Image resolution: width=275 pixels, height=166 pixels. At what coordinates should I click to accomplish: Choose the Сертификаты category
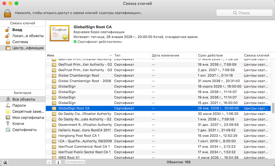(x=23, y=130)
